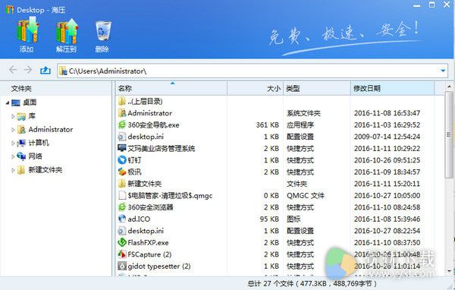Click the date 2016-10-27 10:05:00

click(x=387, y=196)
